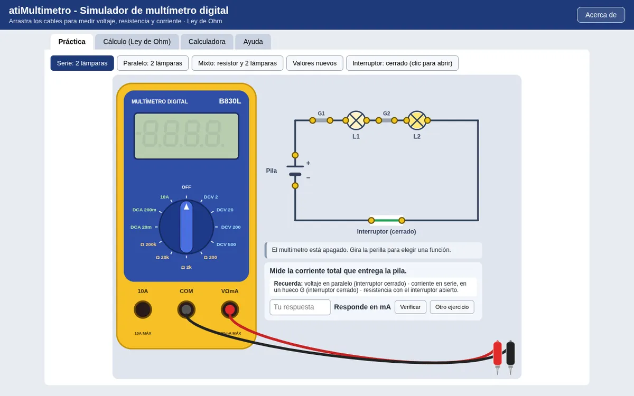This screenshot has width=634, height=396.
Task: Set dial to Ω 200k
Action: tap(148, 244)
